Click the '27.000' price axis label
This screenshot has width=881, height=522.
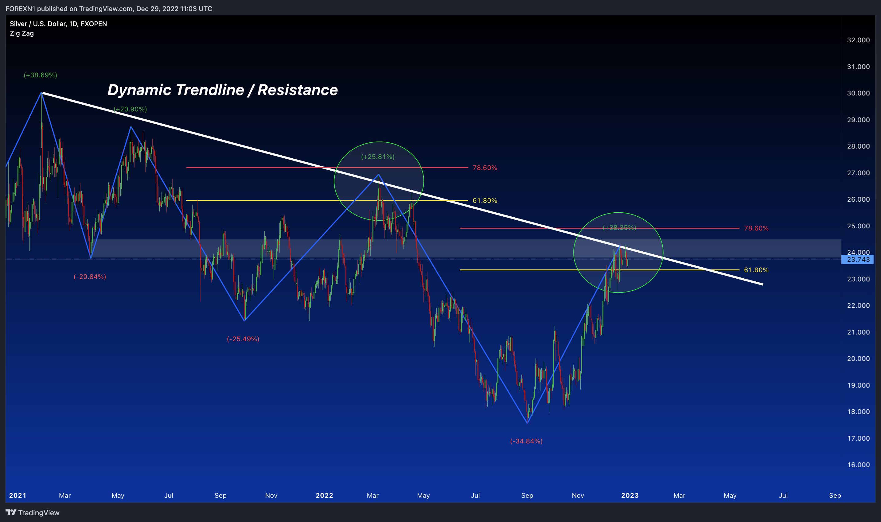[858, 173]
